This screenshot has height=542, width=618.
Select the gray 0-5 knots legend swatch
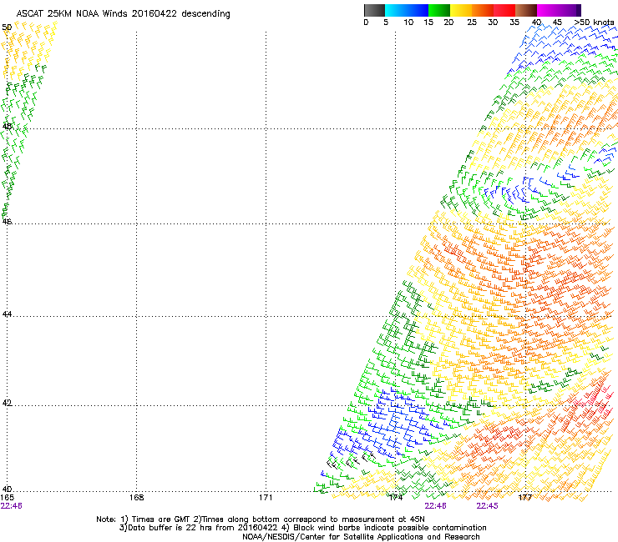pos(374,10)
